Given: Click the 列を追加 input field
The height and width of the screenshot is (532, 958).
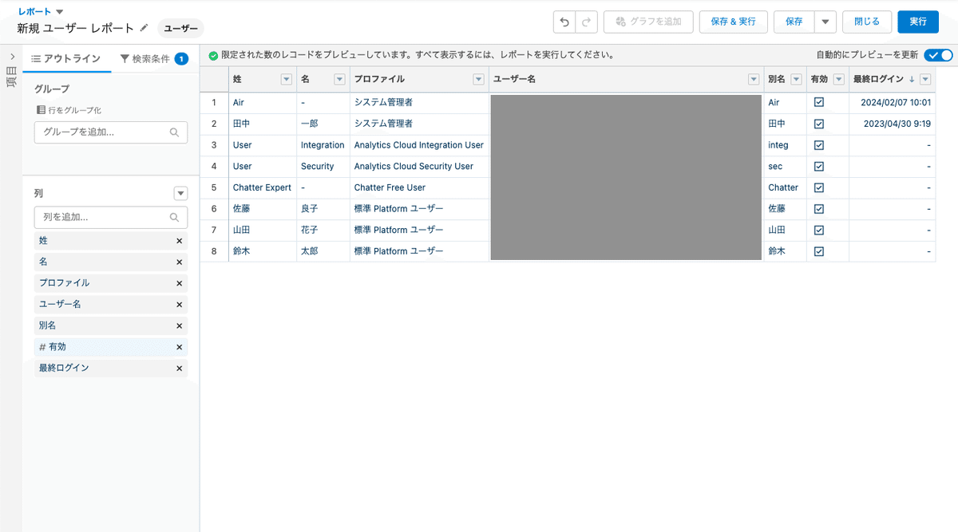Looking at the screenshot, I should [111, 217].
